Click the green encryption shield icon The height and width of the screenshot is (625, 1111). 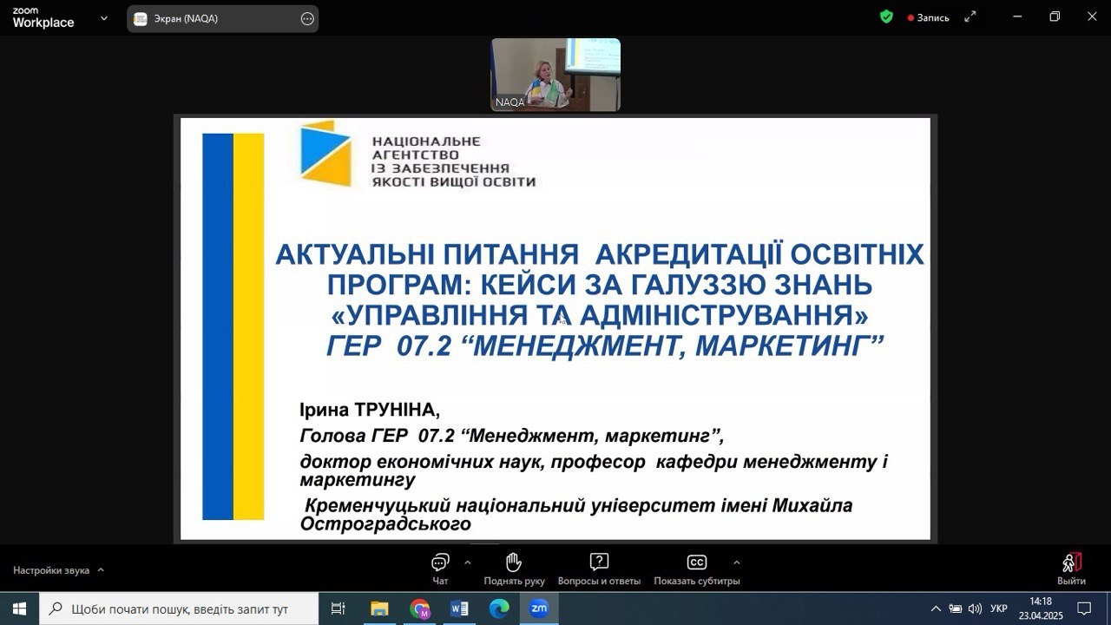pyautogui.click(x=886, y=16)
